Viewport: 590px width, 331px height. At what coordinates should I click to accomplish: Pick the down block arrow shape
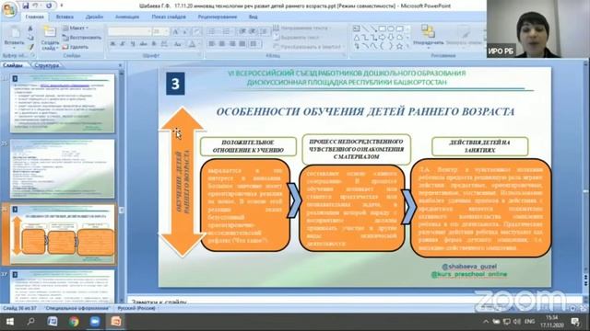[x=391, y=38]
